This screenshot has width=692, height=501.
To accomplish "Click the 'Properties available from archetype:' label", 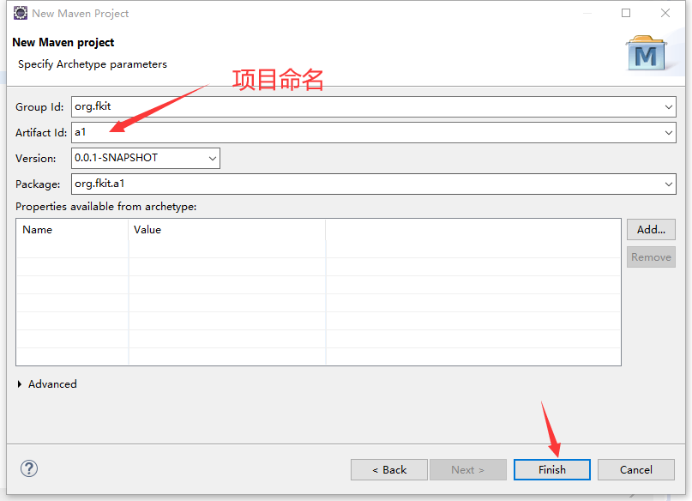I will click(x=106, y=207).
